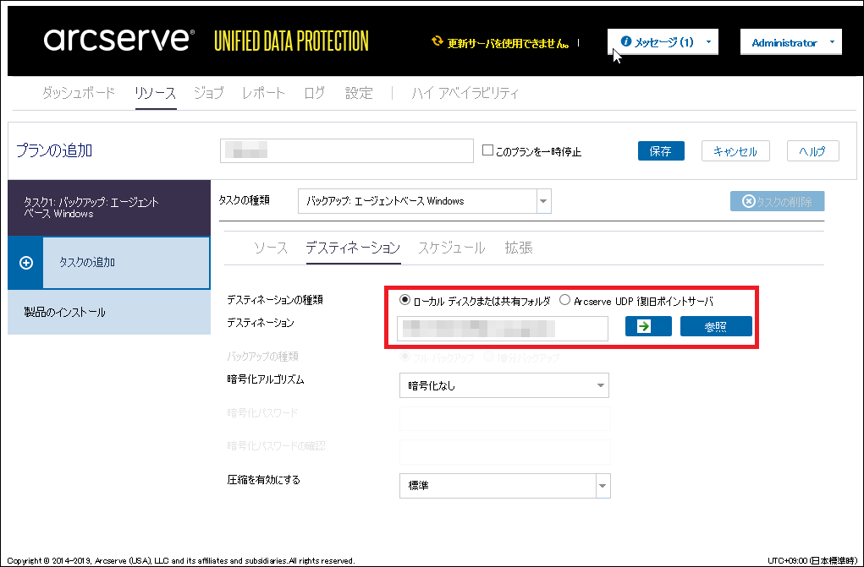Screen dimensions: 864x567
Task: Select the デスティネーション sub-tab
Action: (353, 248)
